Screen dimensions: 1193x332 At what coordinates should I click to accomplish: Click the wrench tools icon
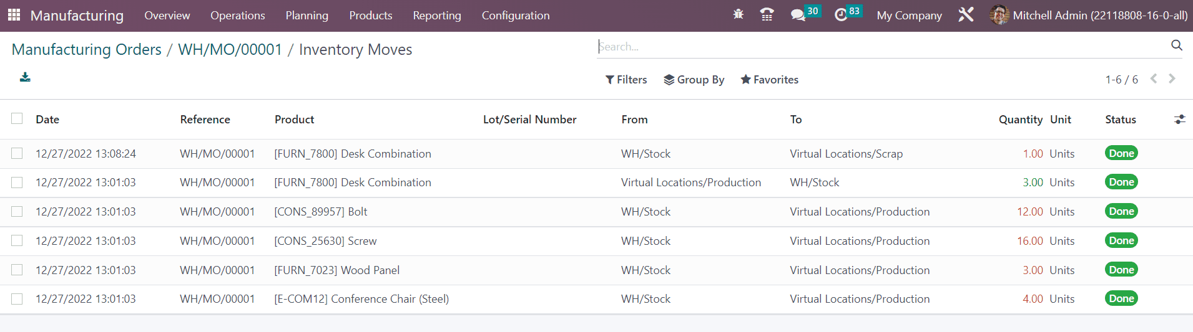pyautogui.click(x=966, y=15)
